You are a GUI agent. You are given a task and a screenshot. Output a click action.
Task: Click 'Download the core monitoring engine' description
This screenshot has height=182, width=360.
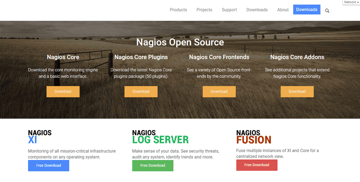point(63,73)
